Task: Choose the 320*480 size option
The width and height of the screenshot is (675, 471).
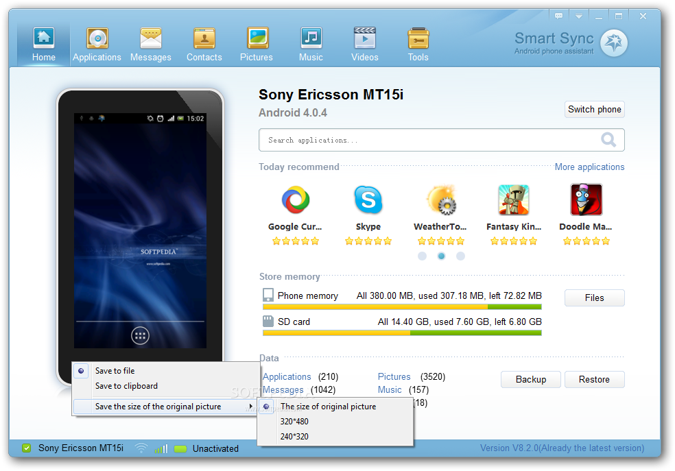Action: 335,422
